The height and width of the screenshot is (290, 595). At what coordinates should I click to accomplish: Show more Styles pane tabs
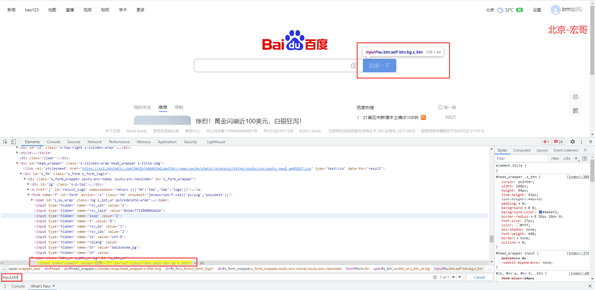pyautogui.click(x=585, y=150)
